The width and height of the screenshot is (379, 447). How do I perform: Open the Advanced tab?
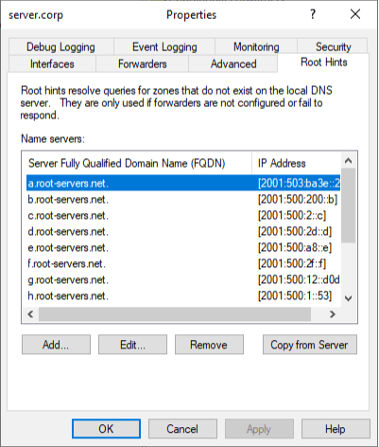click(x=233, y=63)
